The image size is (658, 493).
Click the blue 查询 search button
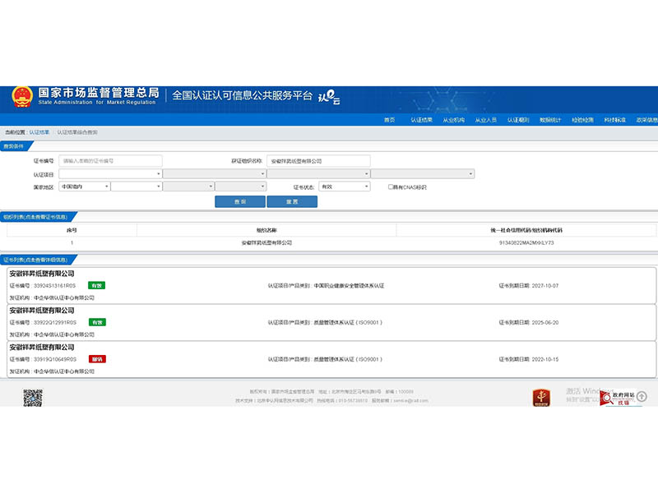pyautogui.click(x=240, y=201)
